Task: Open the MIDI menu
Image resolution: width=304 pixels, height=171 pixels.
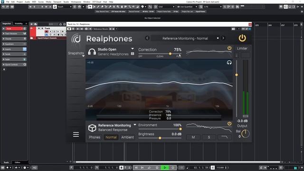Action: tap(34, 2)
